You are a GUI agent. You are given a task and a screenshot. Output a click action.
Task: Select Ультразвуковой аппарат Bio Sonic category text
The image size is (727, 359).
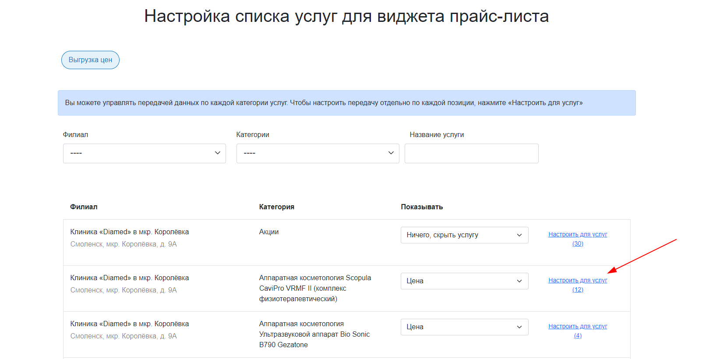pos(314,334)
